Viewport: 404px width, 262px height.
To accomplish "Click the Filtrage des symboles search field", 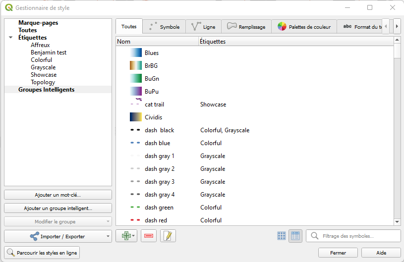I will click(x=353, y=236).
